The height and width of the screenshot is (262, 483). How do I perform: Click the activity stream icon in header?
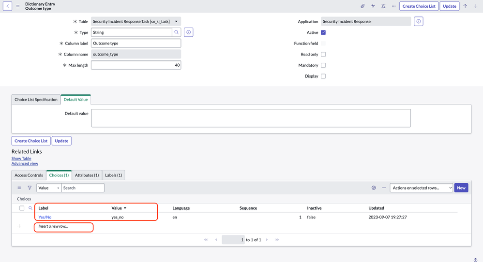(x=373, y=6)
